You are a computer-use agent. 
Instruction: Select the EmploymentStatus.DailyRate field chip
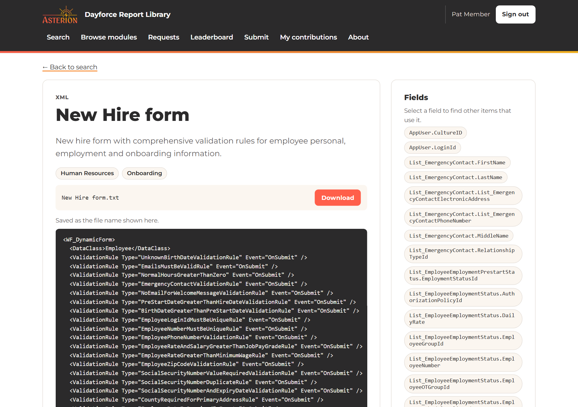pyautogui.click(x=463, y=319)
